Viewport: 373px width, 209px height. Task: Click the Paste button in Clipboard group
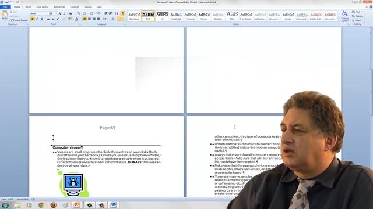pyautogui.click(x=5, y=16)
